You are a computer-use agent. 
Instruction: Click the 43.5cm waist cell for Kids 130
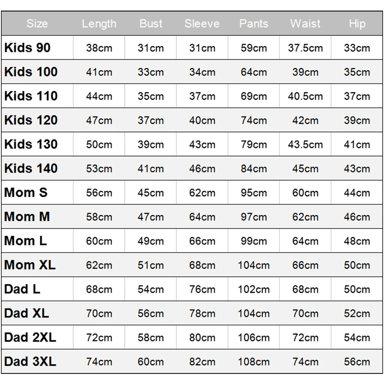pos(305,144)
